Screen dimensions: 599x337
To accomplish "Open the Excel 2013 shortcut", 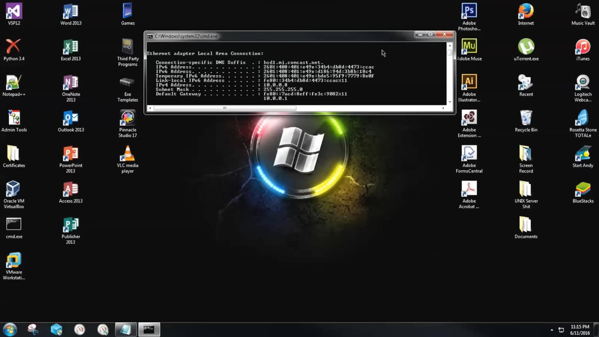I will point(71,50).
